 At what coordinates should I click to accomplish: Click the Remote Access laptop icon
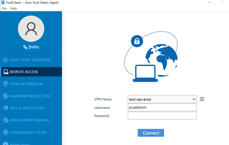[x=5, y=72]
